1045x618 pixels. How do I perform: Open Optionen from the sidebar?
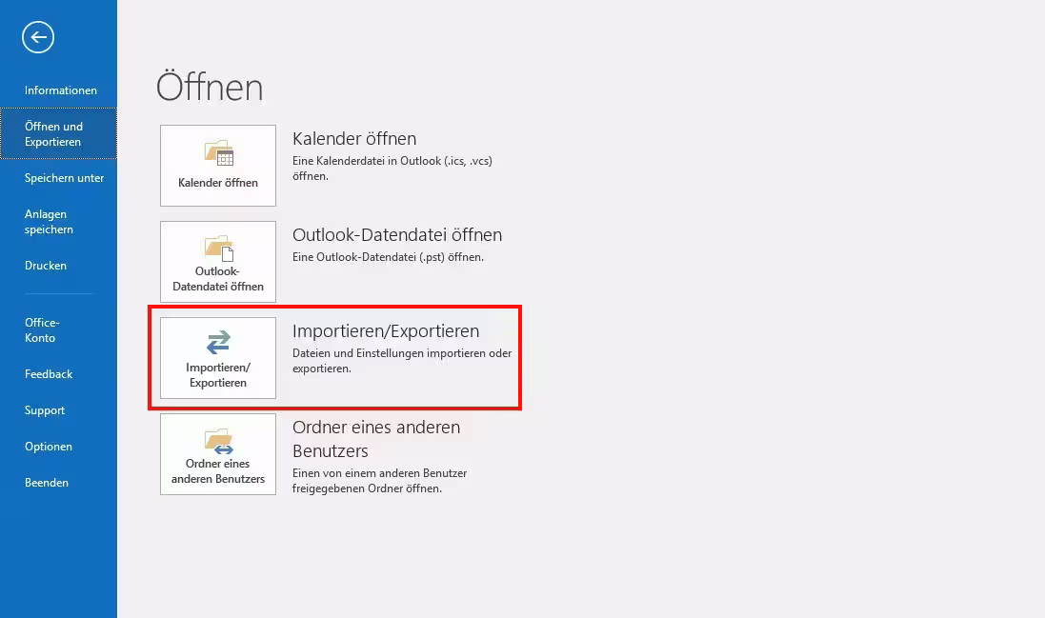[x=48, y=447]
